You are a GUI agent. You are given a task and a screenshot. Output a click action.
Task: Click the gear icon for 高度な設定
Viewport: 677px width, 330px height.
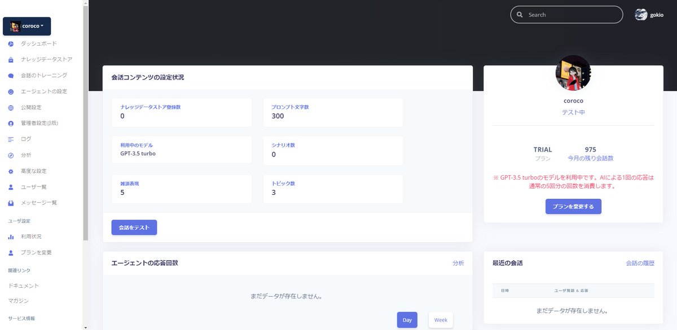[11, 171]
